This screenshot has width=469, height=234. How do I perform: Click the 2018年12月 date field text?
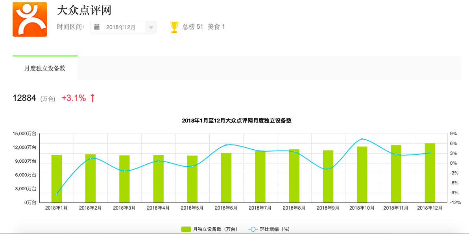point(120,27)
